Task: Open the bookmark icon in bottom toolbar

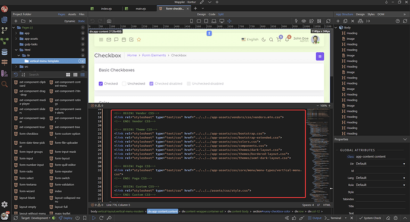Action: (85, 218)
